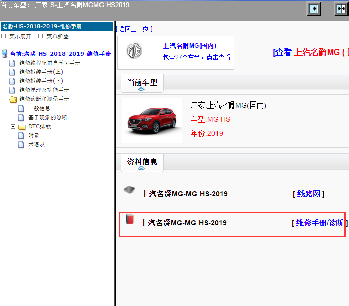Click the red book repair manual icon

[129, 219]
